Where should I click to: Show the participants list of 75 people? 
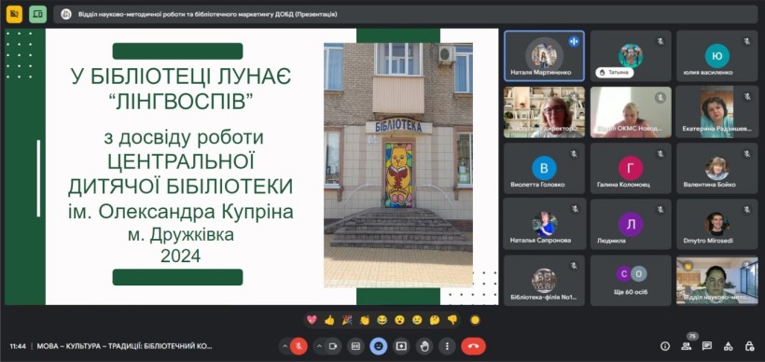(687, 346)
